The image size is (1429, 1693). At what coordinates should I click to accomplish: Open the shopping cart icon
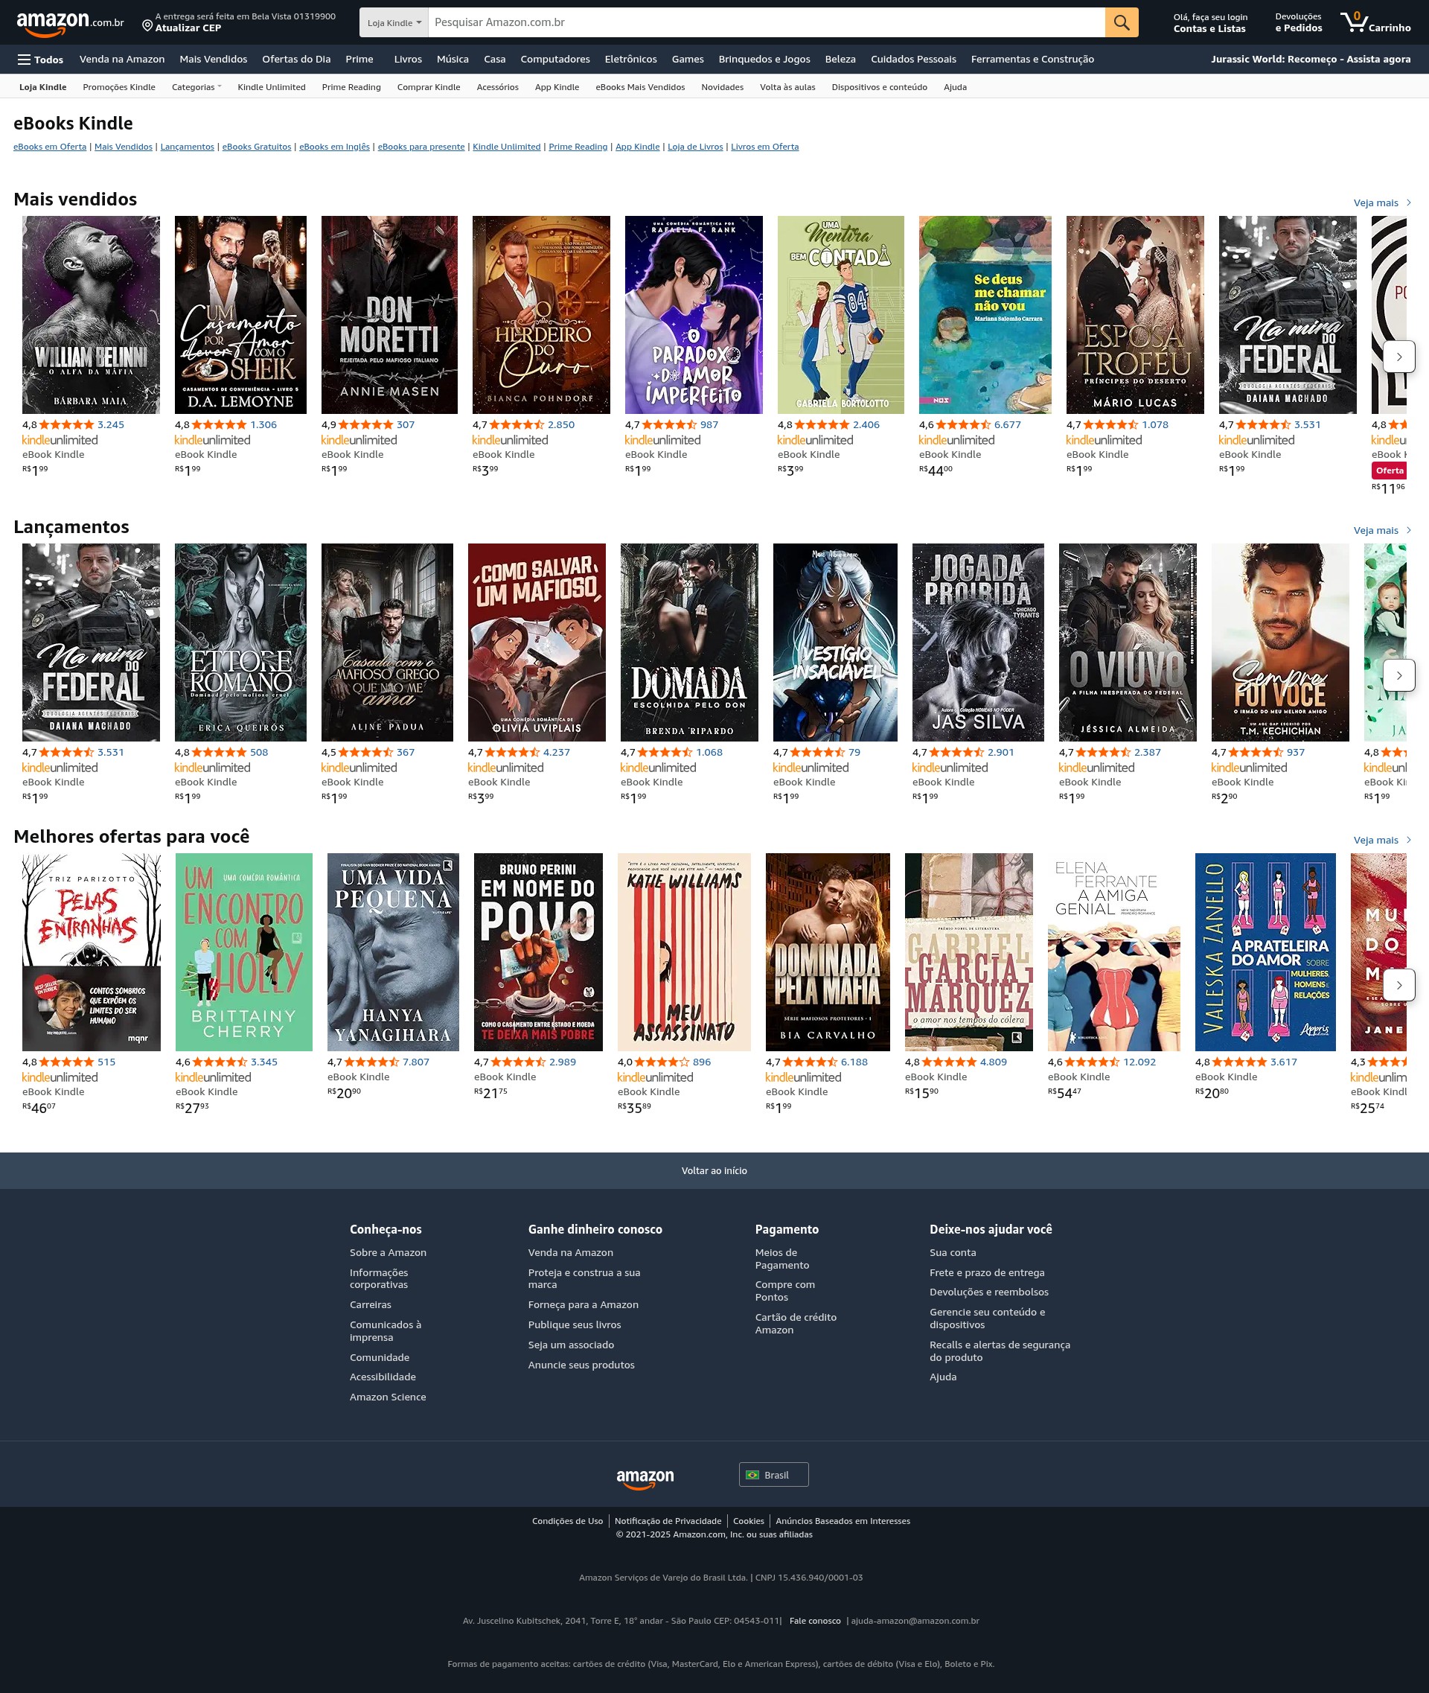1375,22
